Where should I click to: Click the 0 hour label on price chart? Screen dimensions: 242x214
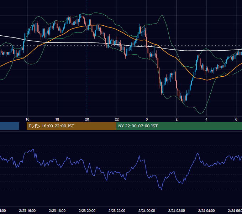(147, 119)
